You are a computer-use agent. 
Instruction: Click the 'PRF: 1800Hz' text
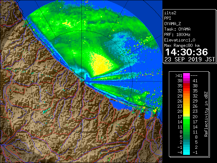(x=177, y=35)
